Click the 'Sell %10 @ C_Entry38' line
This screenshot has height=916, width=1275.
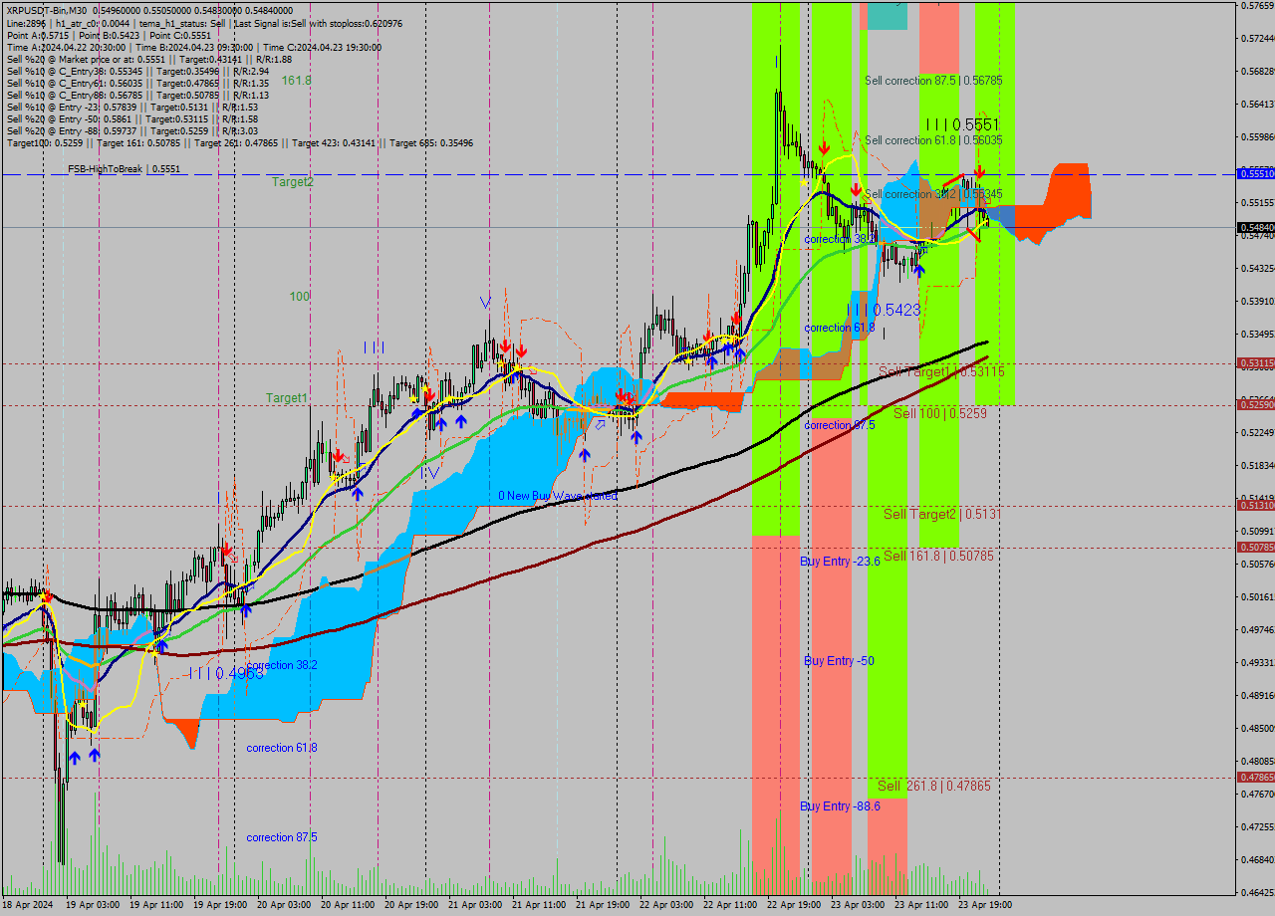(137, 72)
